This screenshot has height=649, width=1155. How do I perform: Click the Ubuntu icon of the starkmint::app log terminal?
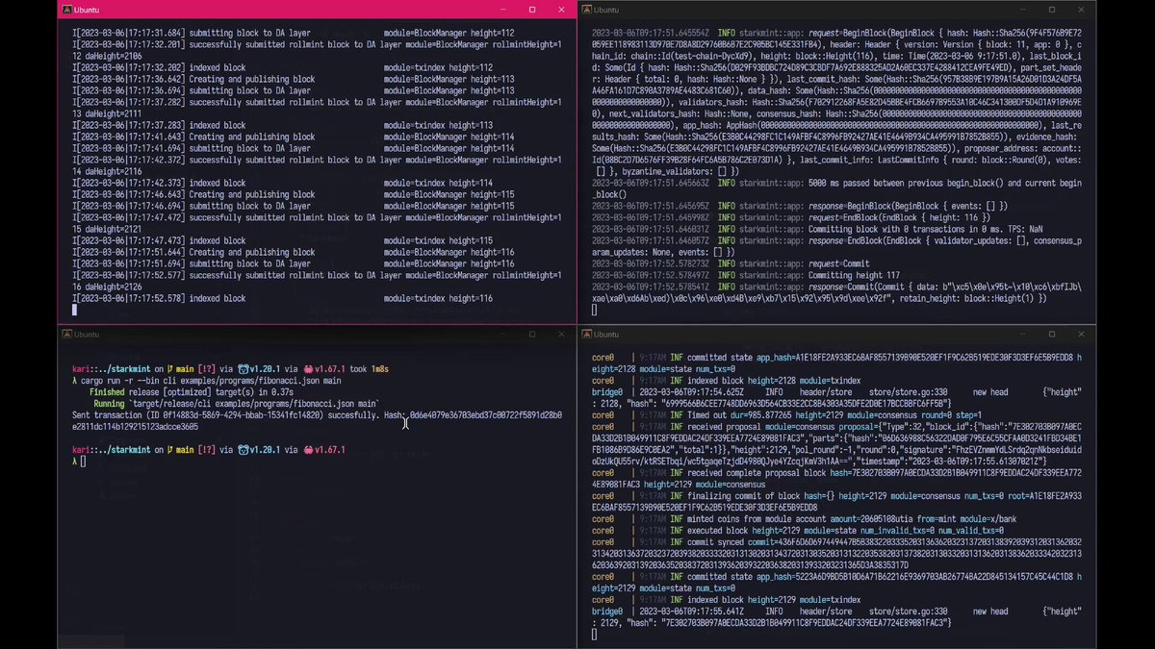(585, 10)
